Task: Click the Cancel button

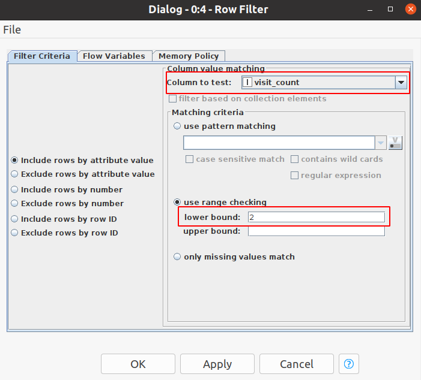Action: [297, 364]
